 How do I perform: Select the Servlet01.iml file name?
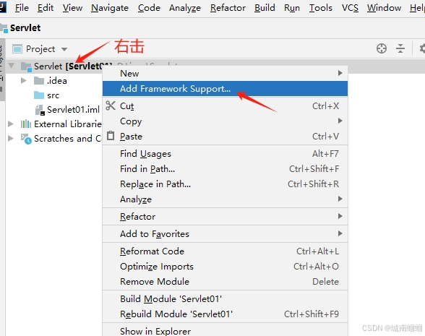coord(73,110)
